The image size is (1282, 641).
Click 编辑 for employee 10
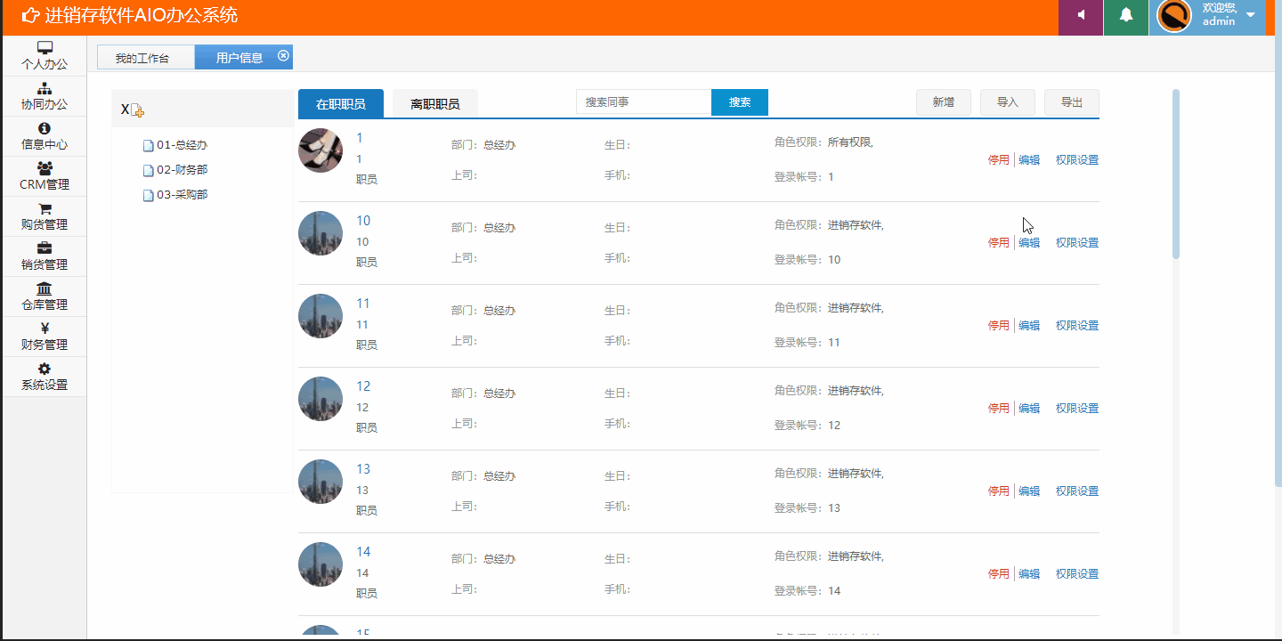1029,243
